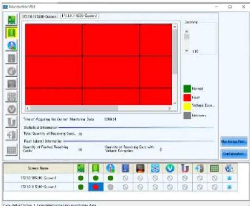Click ribbon cable U column header icon
Screen dimensions: 250x206
tap(185, 168)
